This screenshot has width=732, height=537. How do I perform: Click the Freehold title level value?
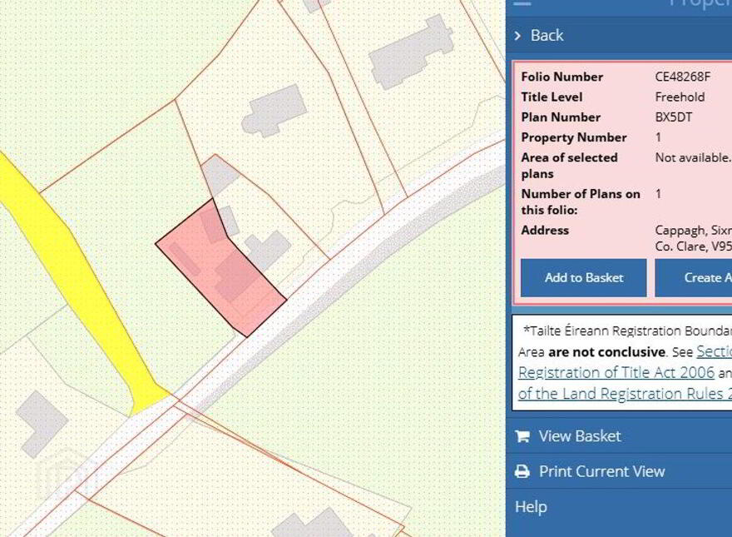pyautogui.click(x=680, y=97)
